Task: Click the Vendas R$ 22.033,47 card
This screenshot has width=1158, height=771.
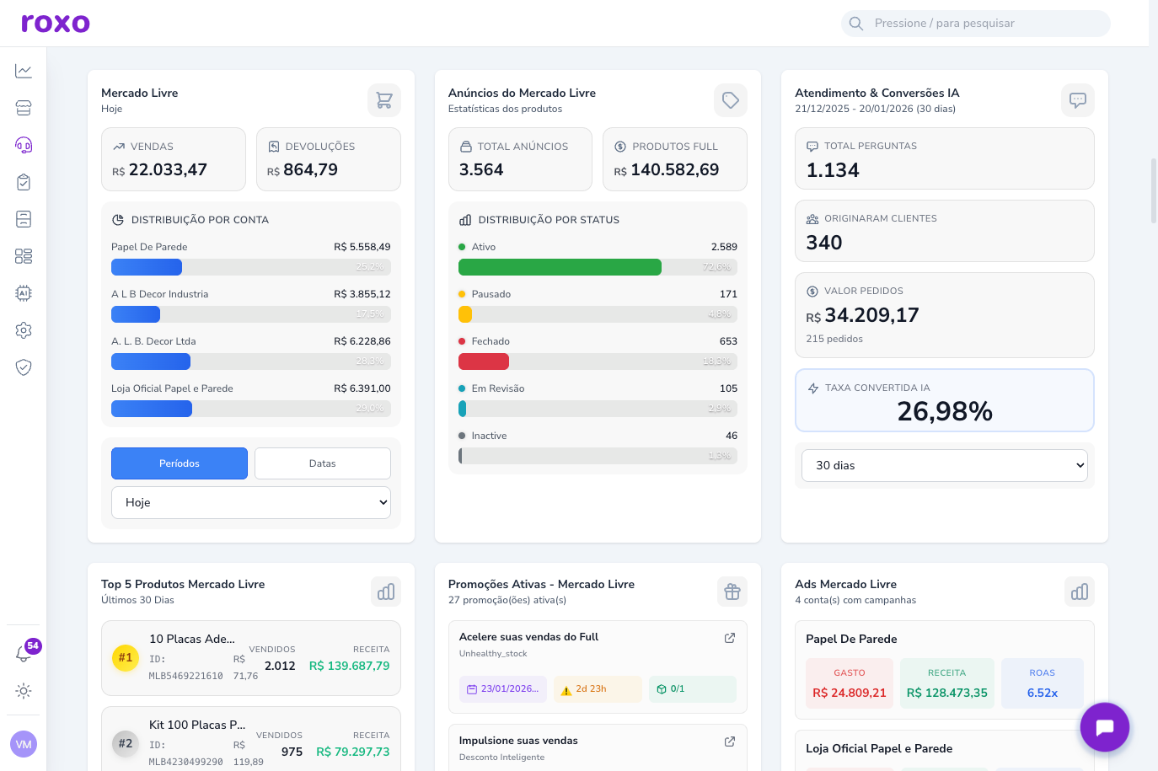Action: (x=174, y=159)
